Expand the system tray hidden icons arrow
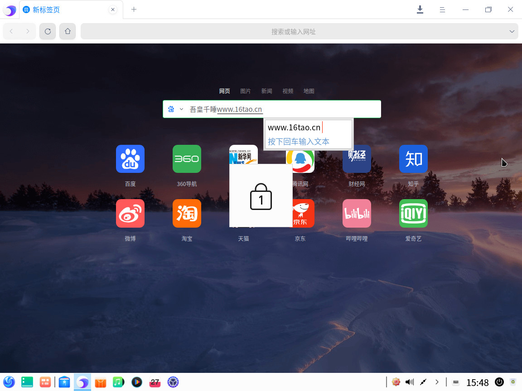522x391 pixels. 437,382
